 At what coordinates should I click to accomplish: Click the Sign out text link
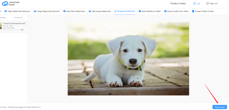pos(214,4)
